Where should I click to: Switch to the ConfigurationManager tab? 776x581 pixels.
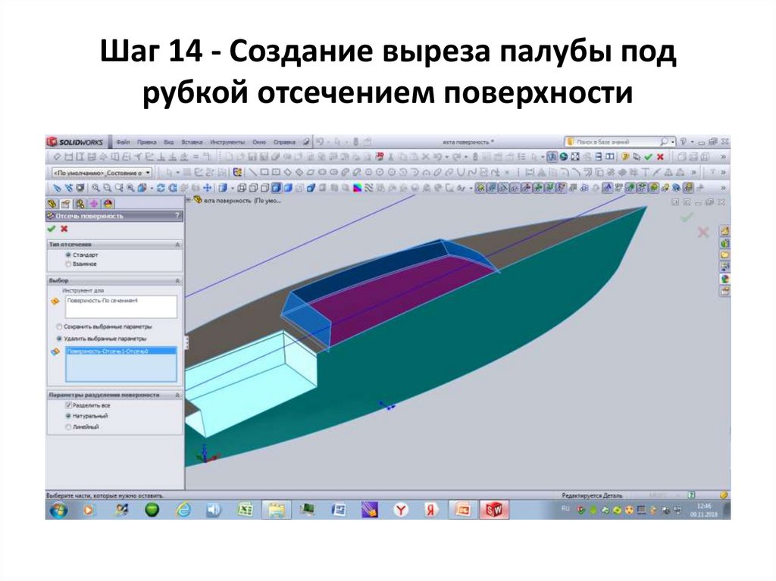[x=80, y=204]
